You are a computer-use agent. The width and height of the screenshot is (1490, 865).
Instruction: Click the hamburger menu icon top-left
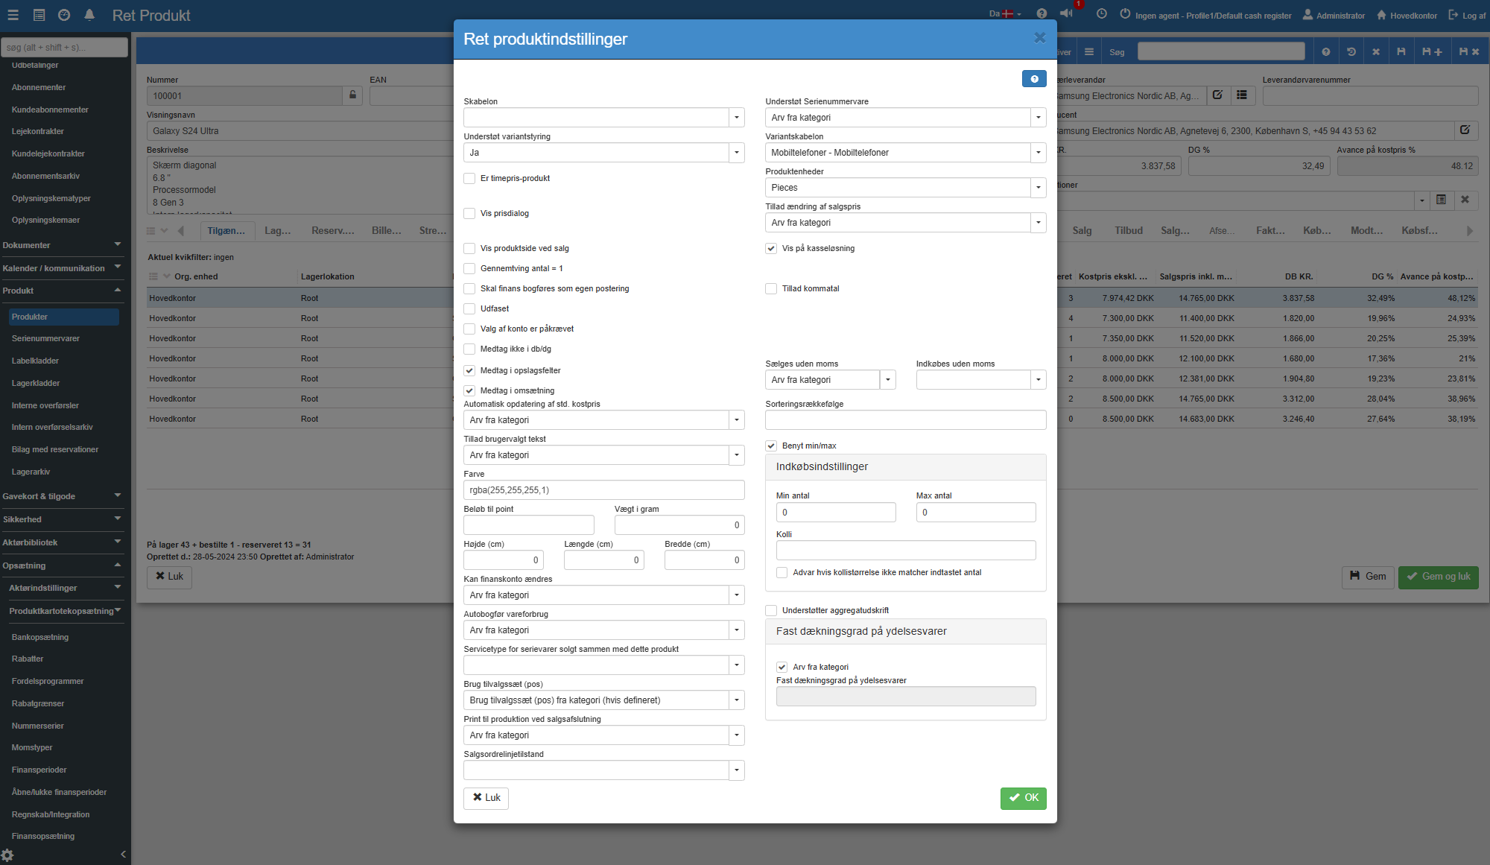pos(14,15)
